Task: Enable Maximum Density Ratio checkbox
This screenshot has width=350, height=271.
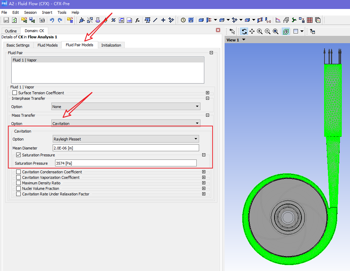Action: [18, 183]
